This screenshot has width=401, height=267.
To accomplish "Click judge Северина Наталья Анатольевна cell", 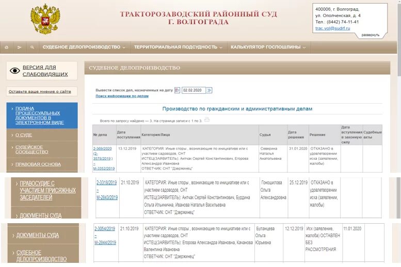I will [x=273, y=158].
